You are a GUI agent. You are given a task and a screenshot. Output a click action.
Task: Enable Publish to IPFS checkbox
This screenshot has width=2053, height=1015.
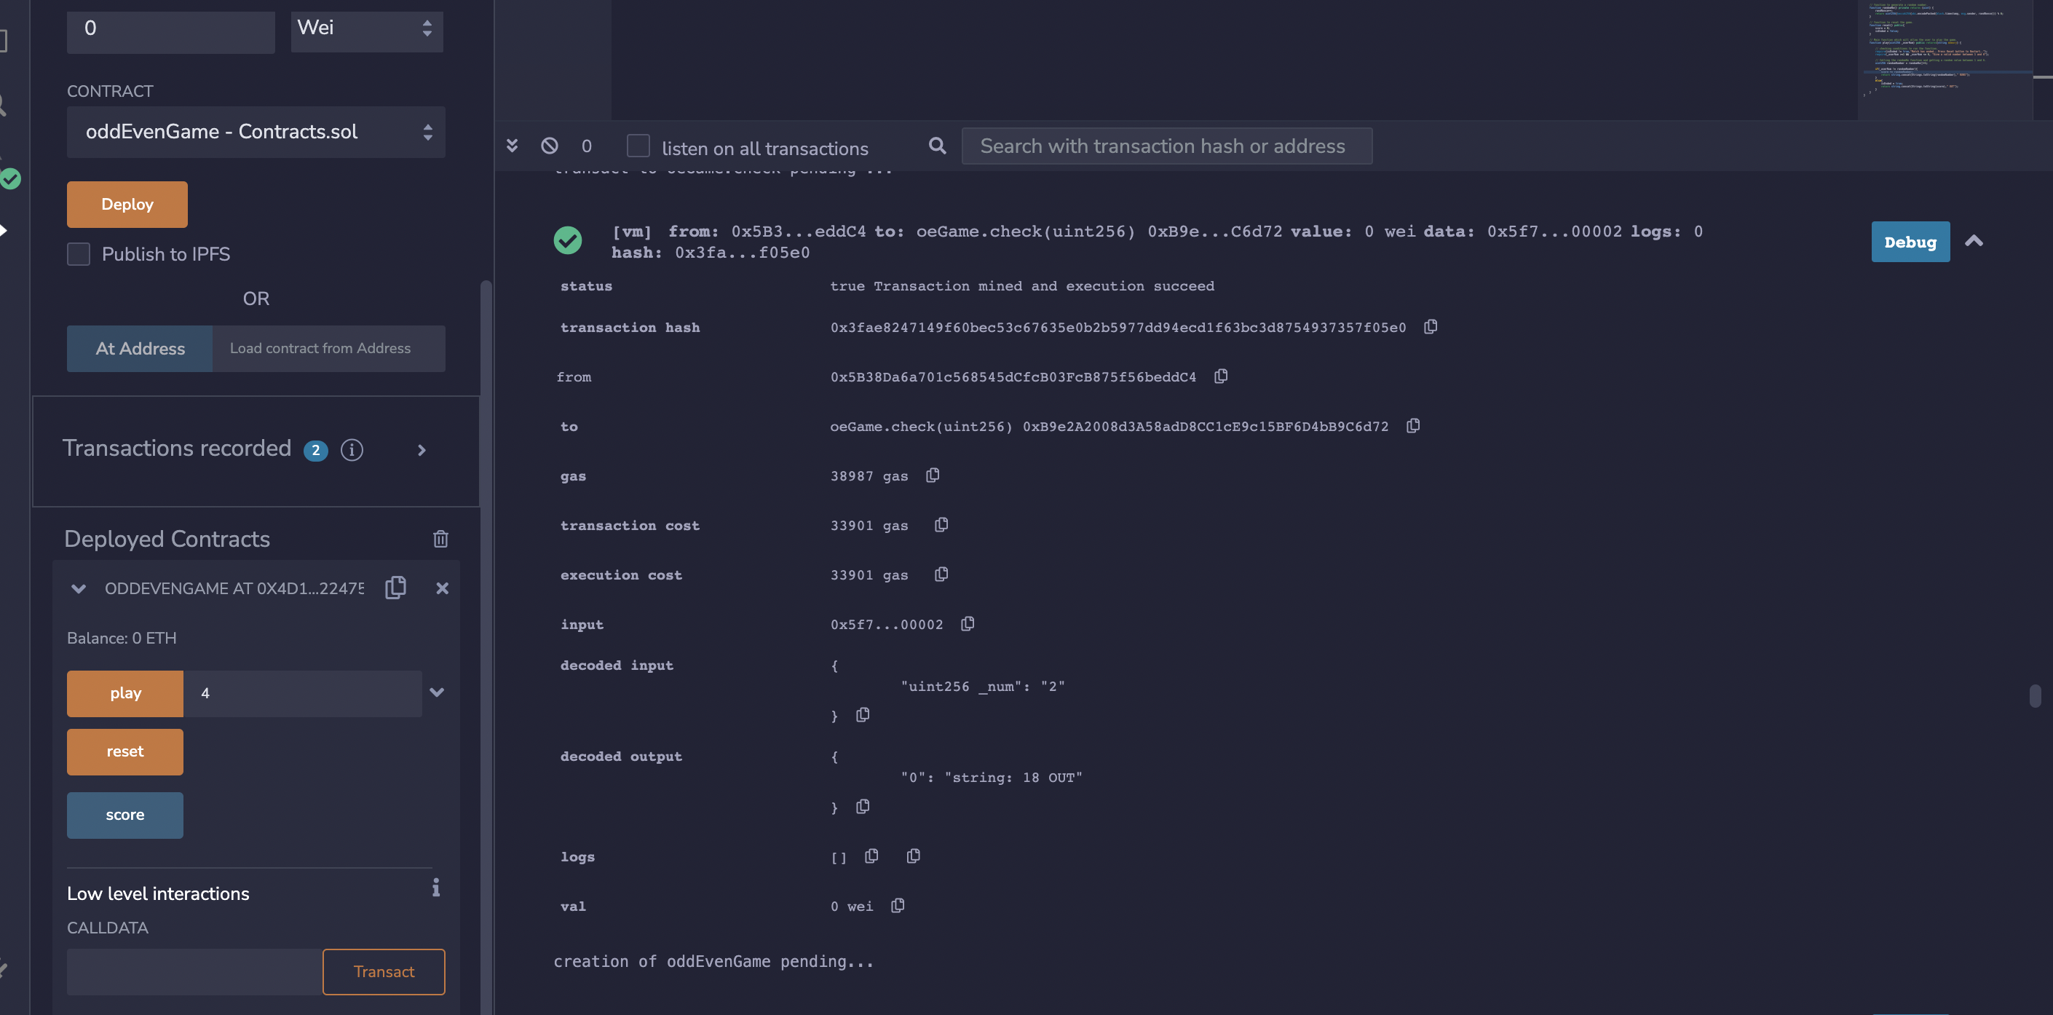point(78,254)
